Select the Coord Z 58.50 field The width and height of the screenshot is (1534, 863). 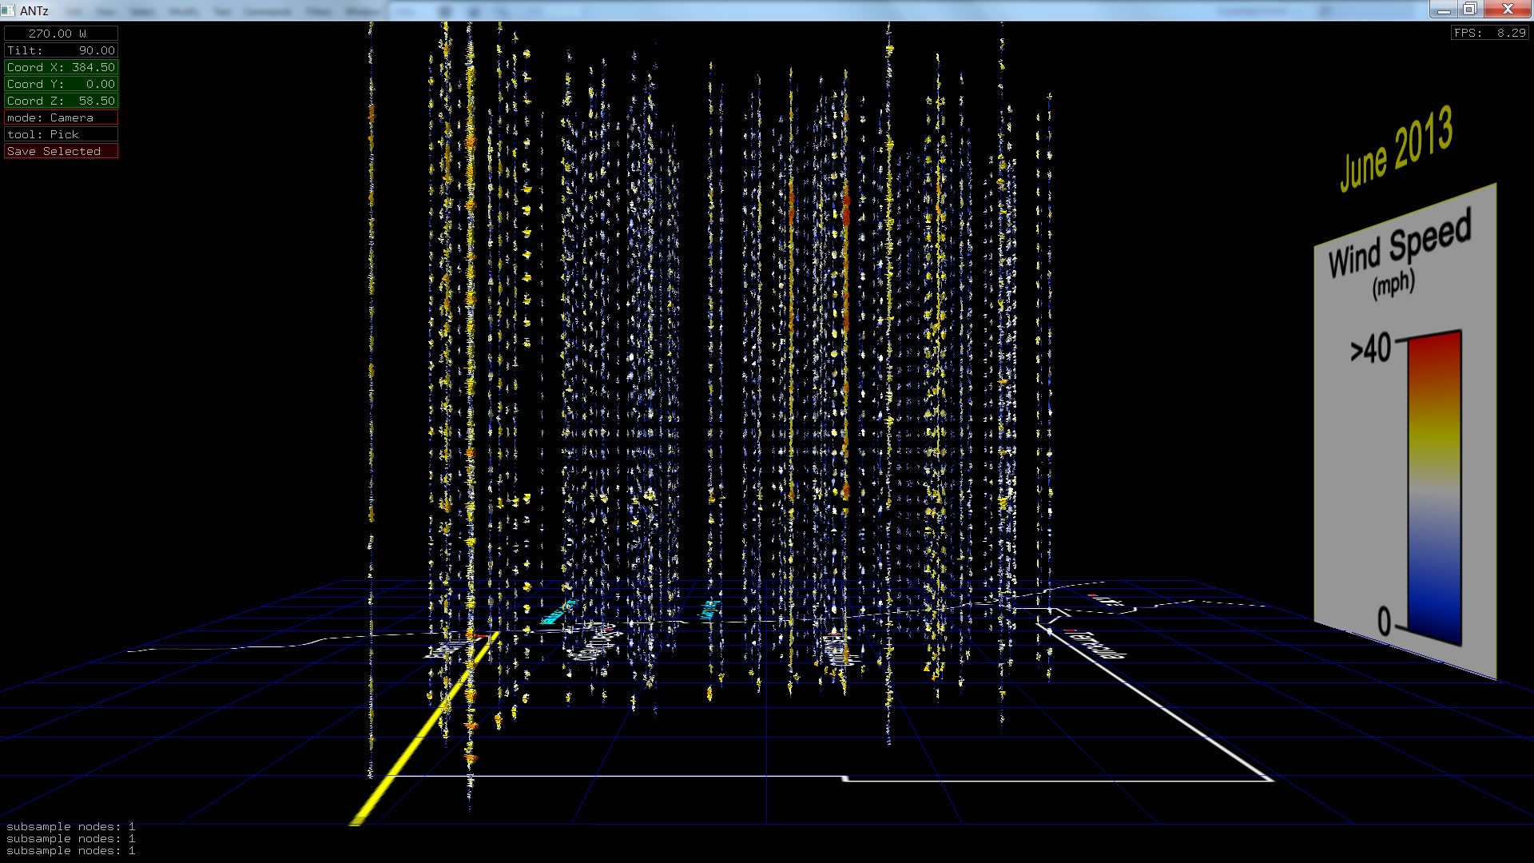point(61,101)
